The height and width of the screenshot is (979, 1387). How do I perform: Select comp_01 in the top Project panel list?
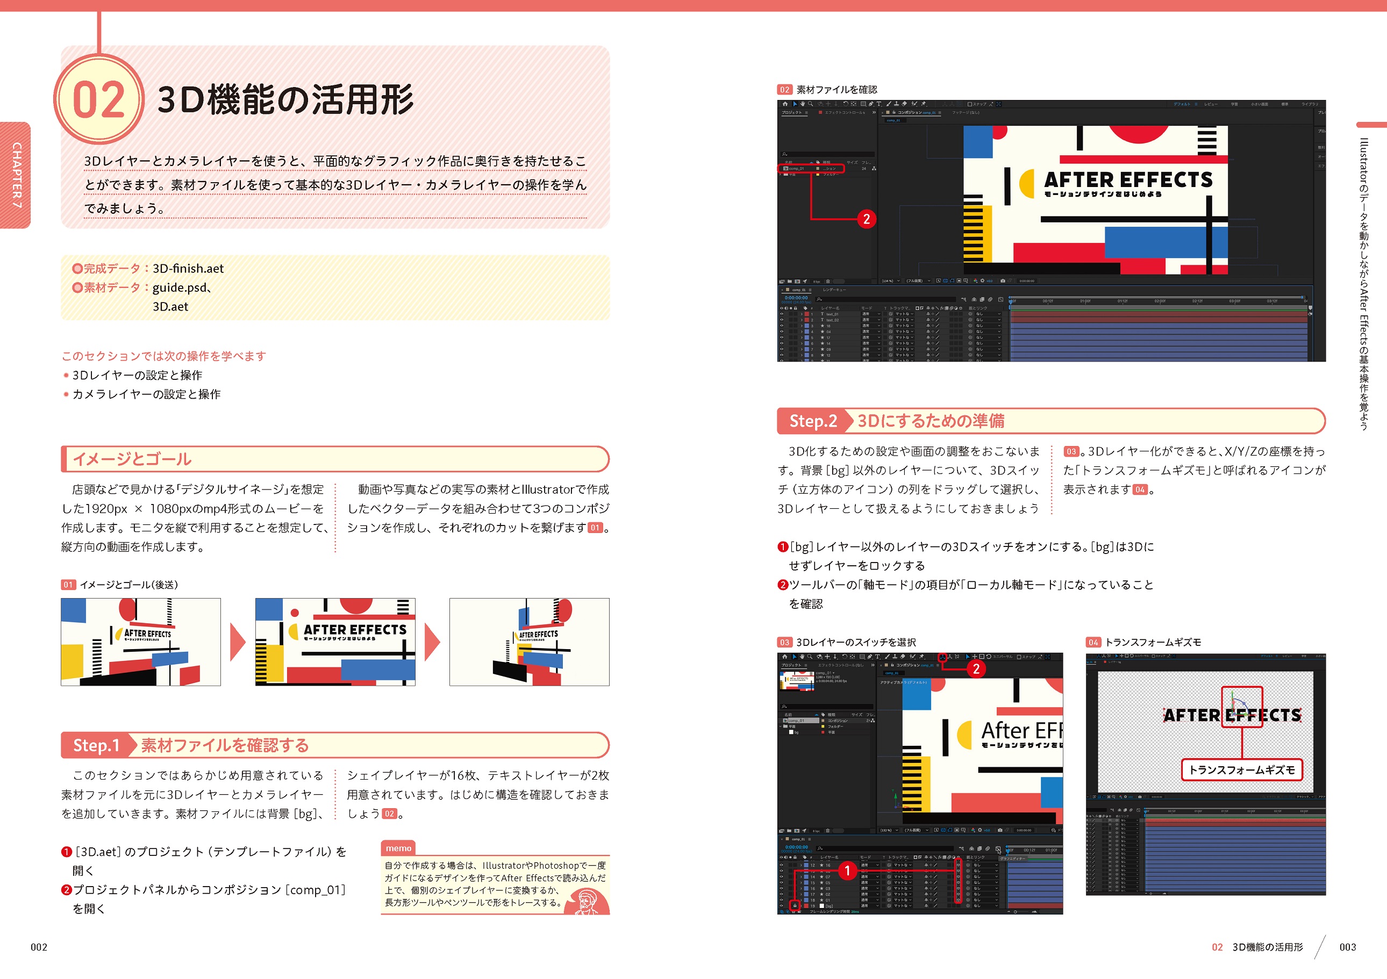coord(796,169)
